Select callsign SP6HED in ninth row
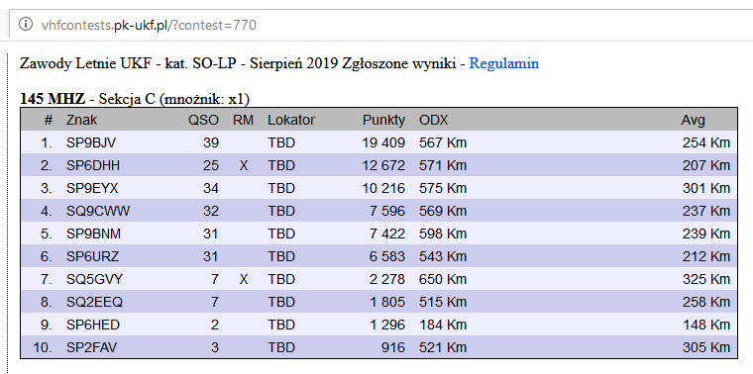The height and width of the screenshot is (374, 753). [x=93, y=325]
